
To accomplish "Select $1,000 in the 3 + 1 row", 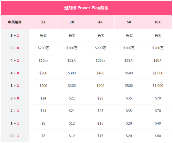I will click(158, 86).
